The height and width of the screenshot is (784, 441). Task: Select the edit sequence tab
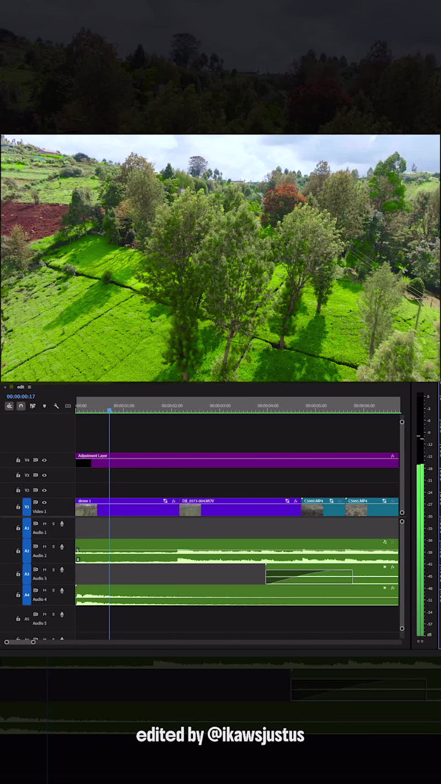pyautogui.click(x=20, y=387)
